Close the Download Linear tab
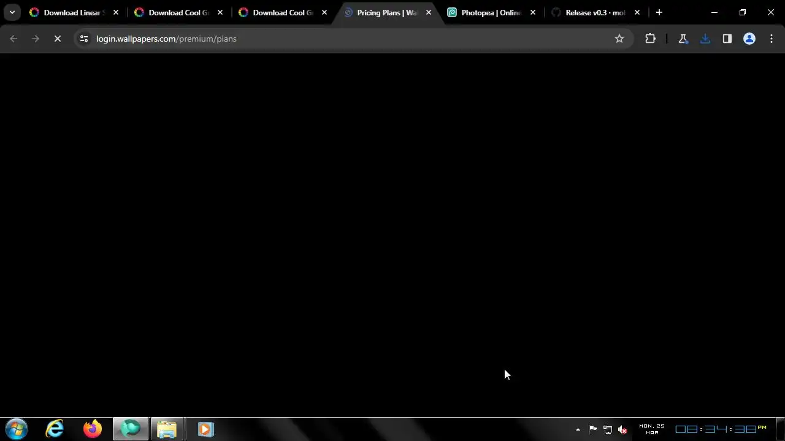This screenshot has width=785, height=441. tap(116, 12)
